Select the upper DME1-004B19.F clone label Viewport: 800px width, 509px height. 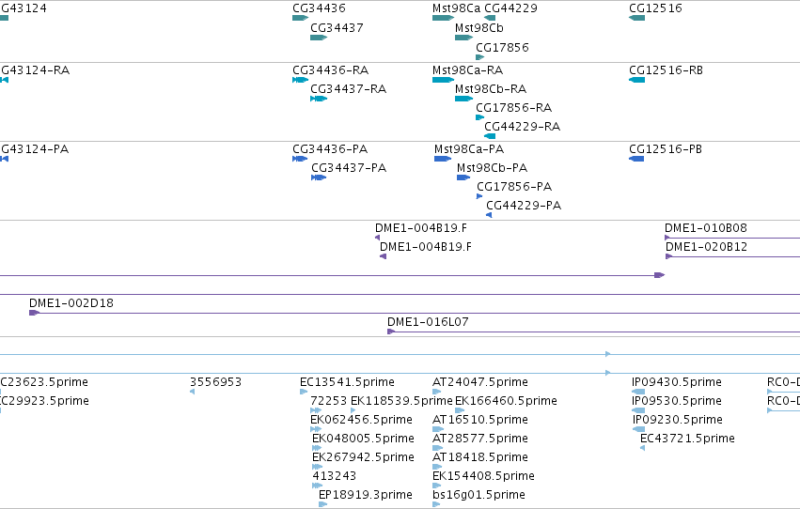(421, 228)
